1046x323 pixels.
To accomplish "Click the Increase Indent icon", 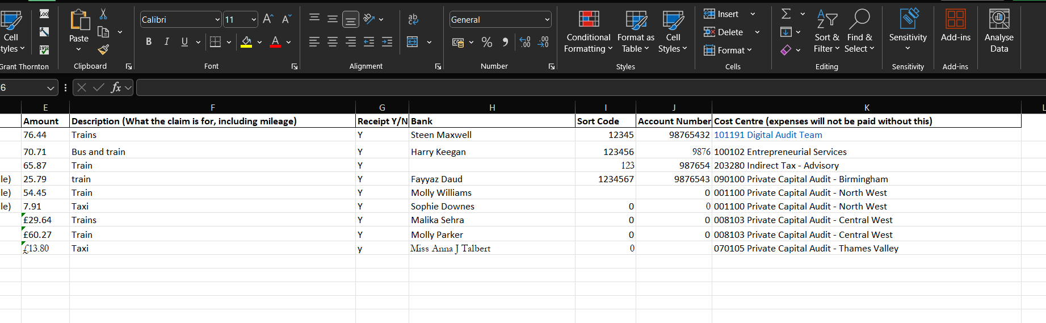I will [387, 41].
